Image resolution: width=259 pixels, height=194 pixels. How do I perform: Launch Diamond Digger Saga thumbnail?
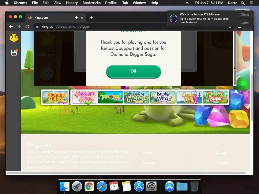[x=55, y=97]
